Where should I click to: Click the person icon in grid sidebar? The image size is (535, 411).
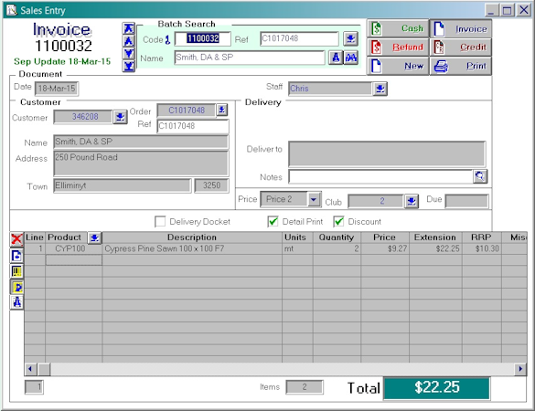point(16,302)
